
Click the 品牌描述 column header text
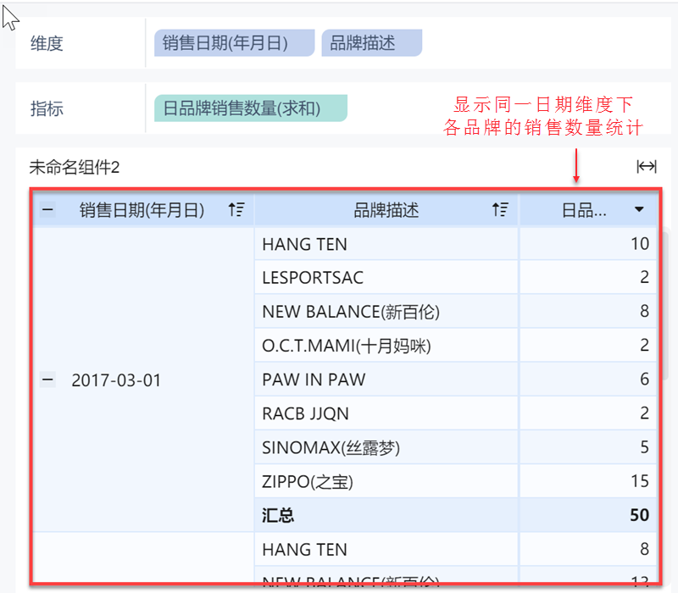pos(386,210)
